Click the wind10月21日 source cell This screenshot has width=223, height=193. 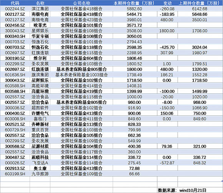click(193, 190)
